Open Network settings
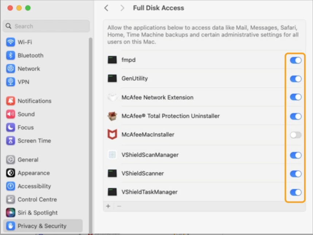 [29, 68]
